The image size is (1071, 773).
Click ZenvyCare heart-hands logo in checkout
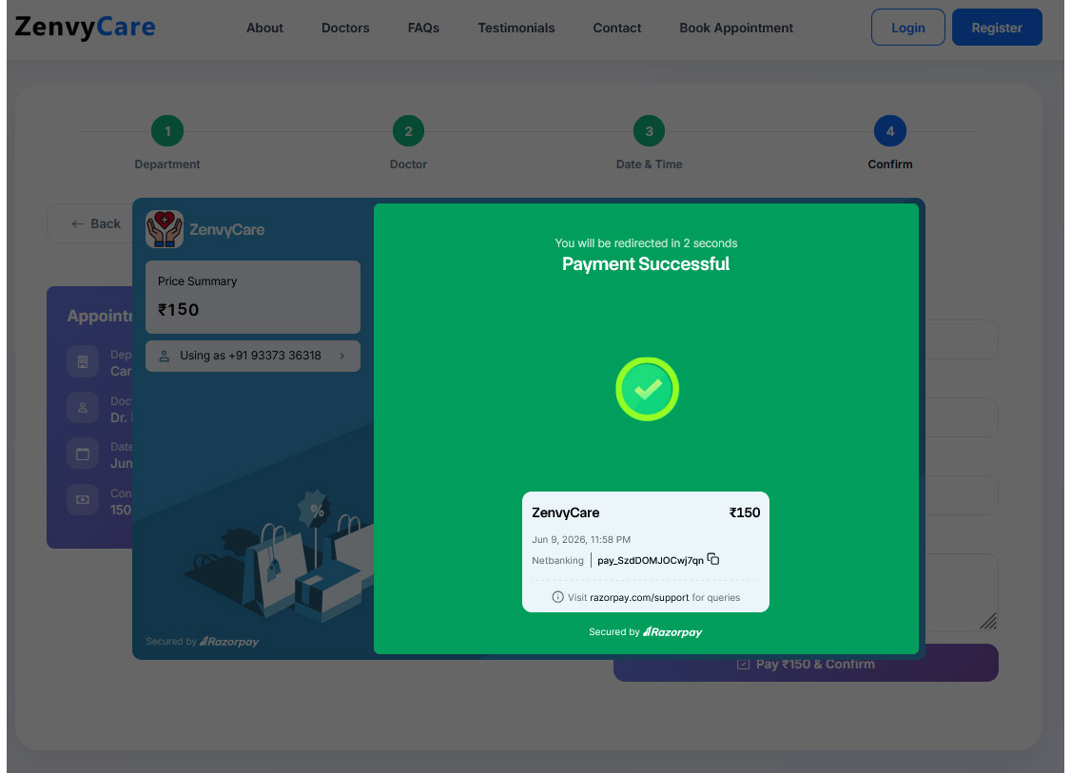click(164, 229)
